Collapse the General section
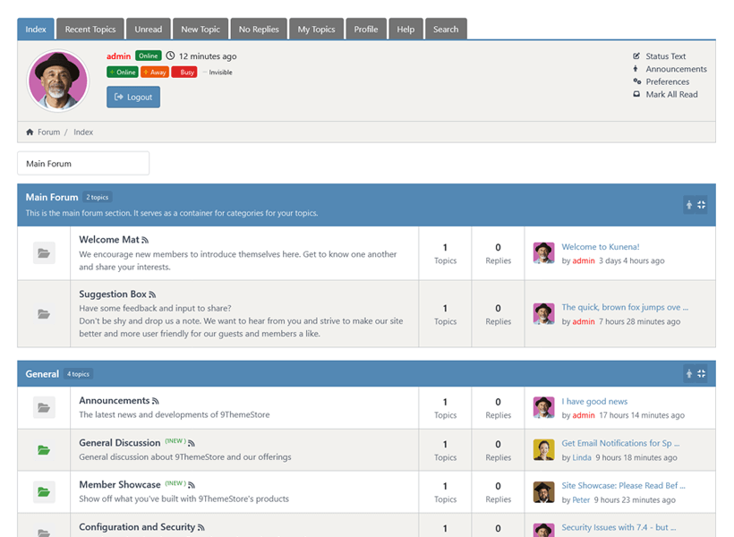The height and width of the screenshot is (537, 734). pos(702,374)
